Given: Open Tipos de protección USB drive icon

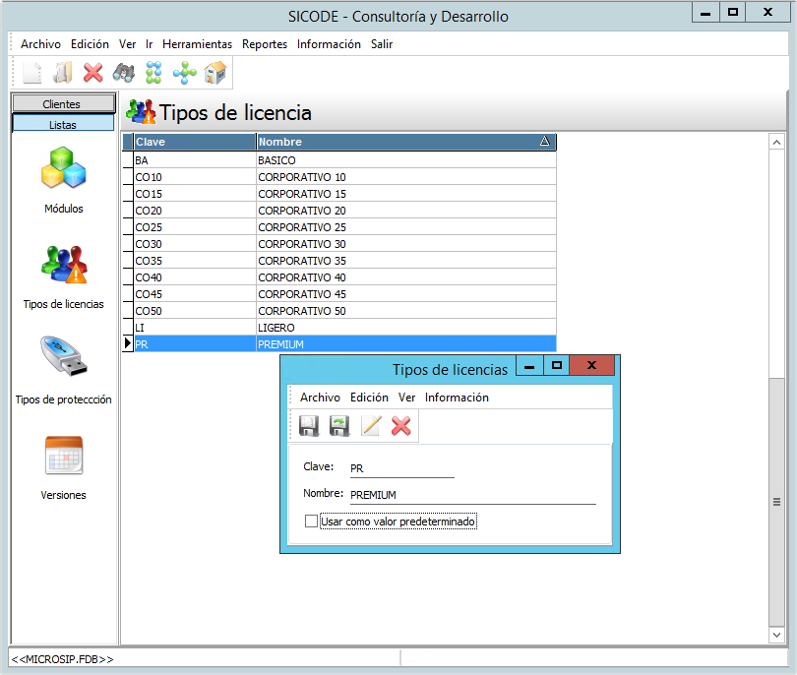Looking at the screenshot, I should click(x=63, y=358).
